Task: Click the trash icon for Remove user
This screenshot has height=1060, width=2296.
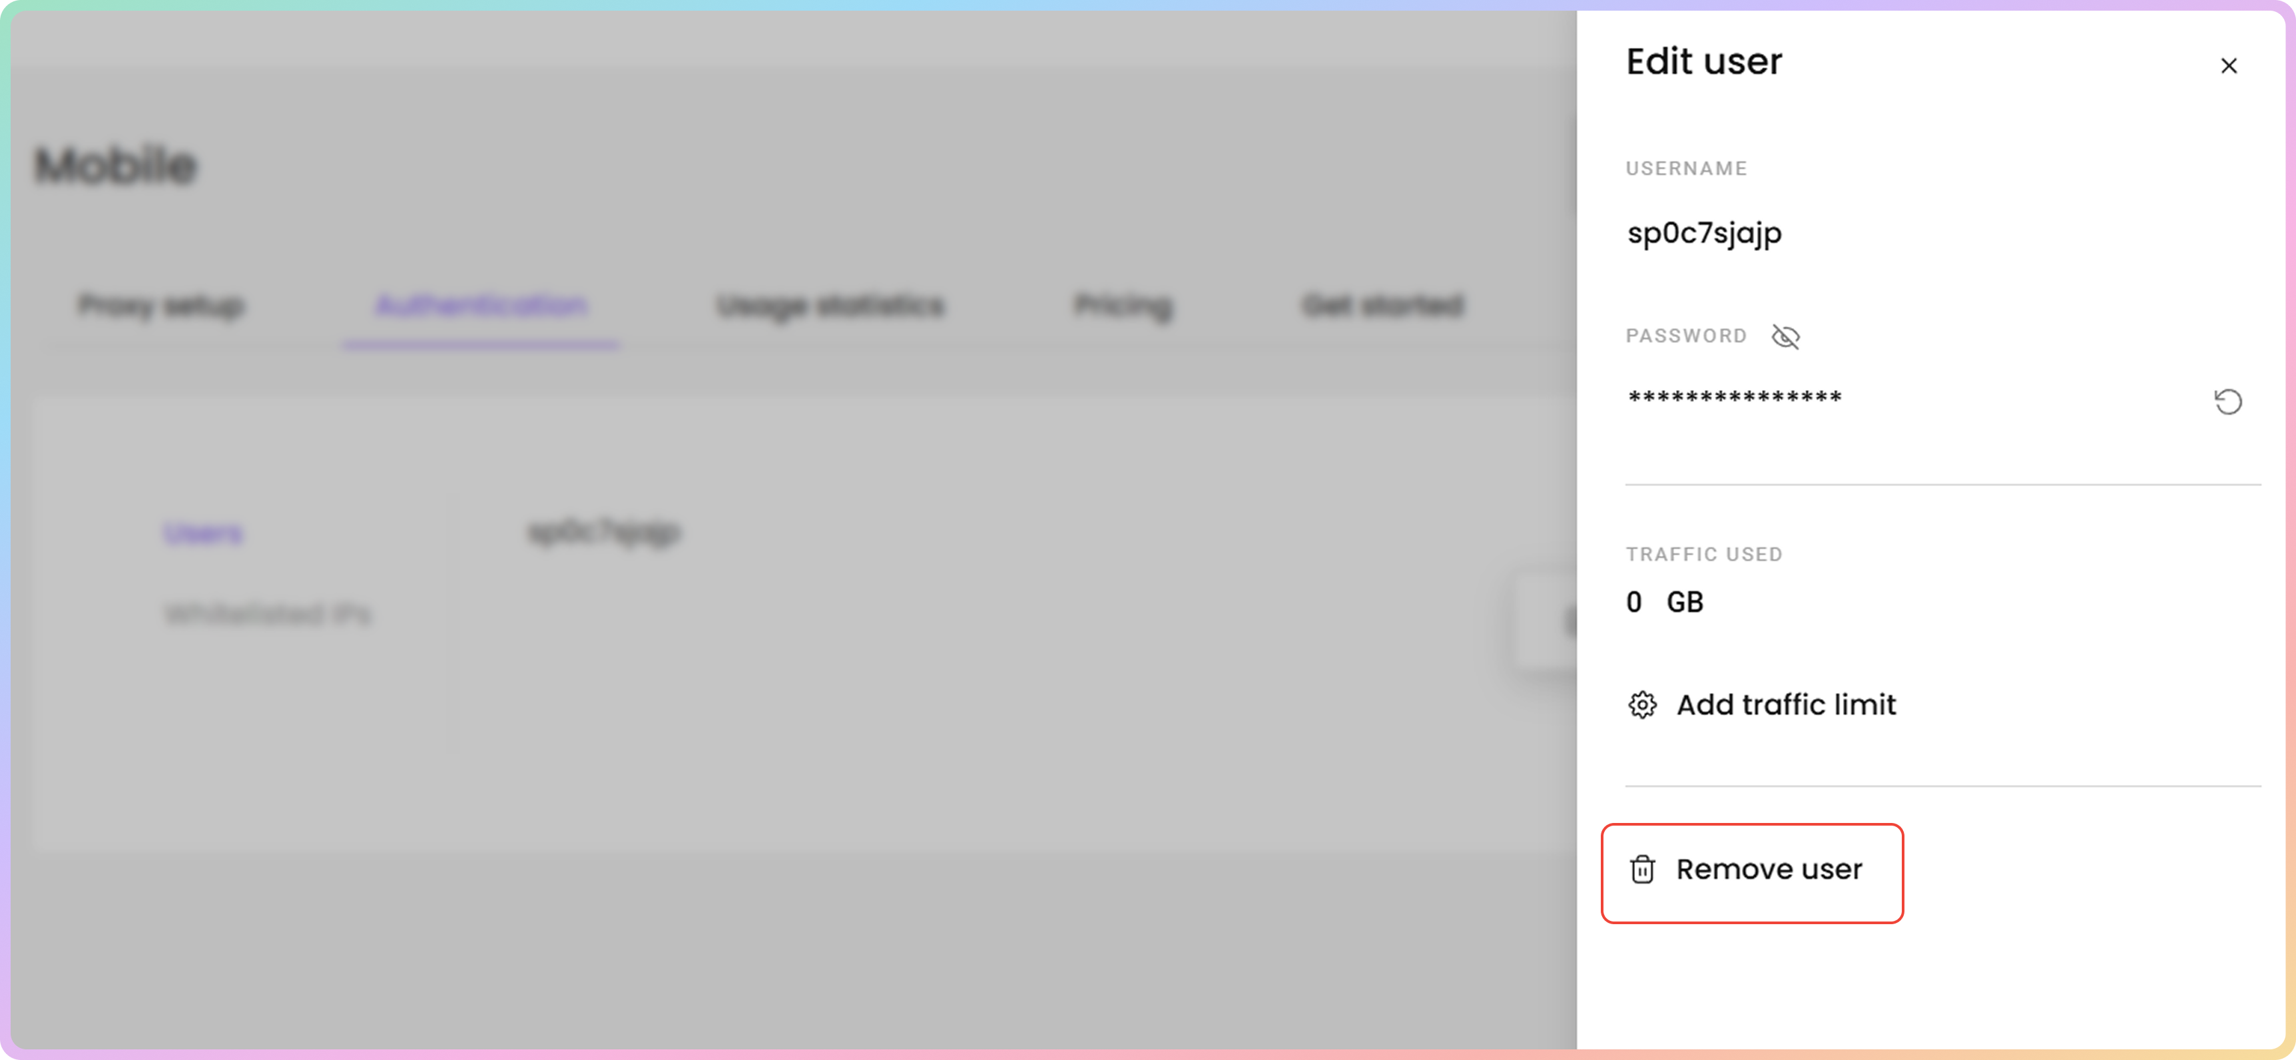Action: pyautogui.click(x=1642, y=869)
